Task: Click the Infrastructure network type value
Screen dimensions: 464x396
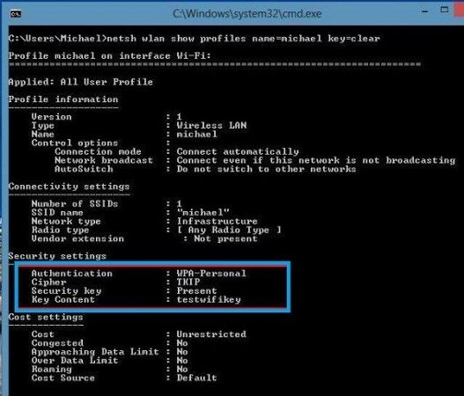Action: pyautogui.click(x=217, y=221)
